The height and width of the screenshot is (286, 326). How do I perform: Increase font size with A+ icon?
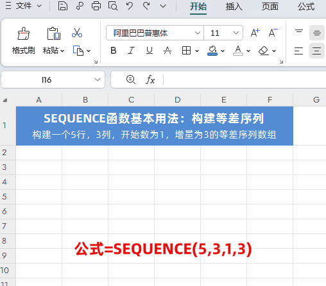pyautogui.click(x=255, y=33)
